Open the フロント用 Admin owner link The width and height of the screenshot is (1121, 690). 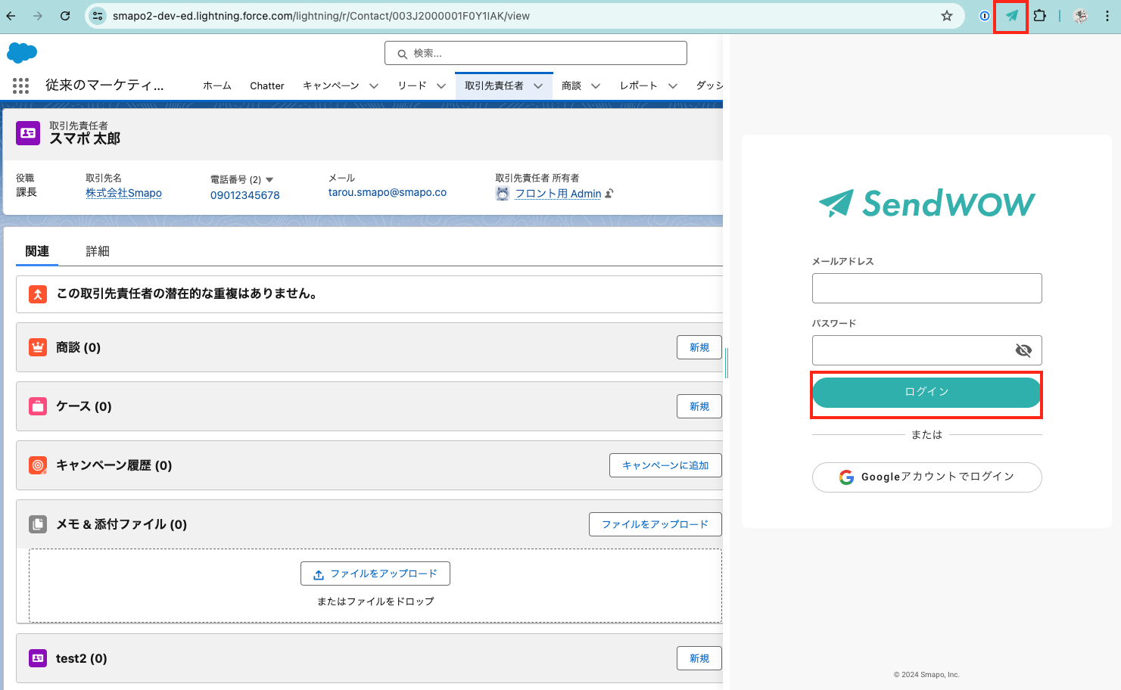coord(558,194)
